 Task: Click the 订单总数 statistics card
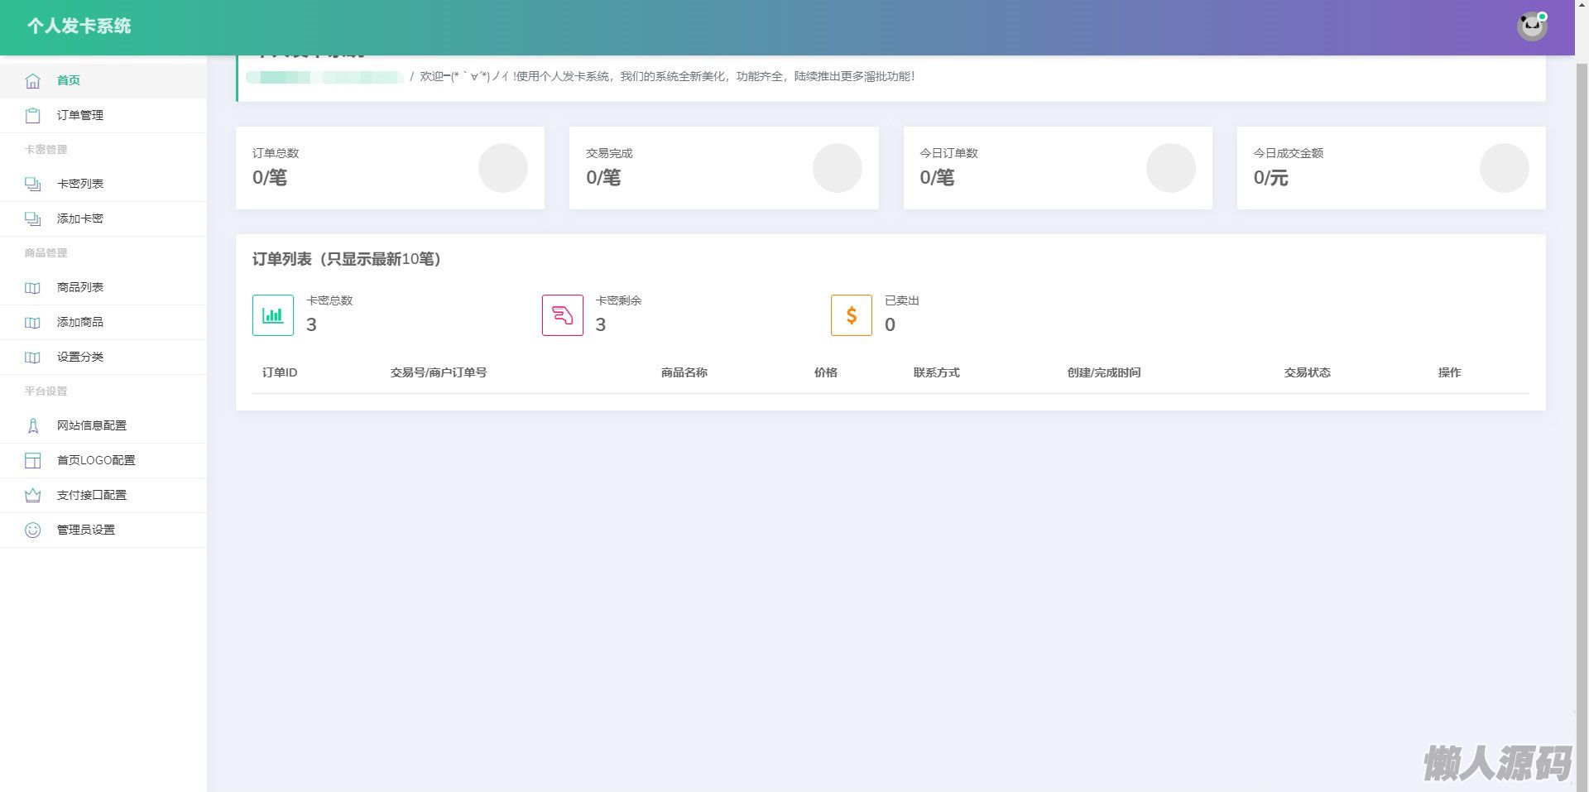[390, 168]
